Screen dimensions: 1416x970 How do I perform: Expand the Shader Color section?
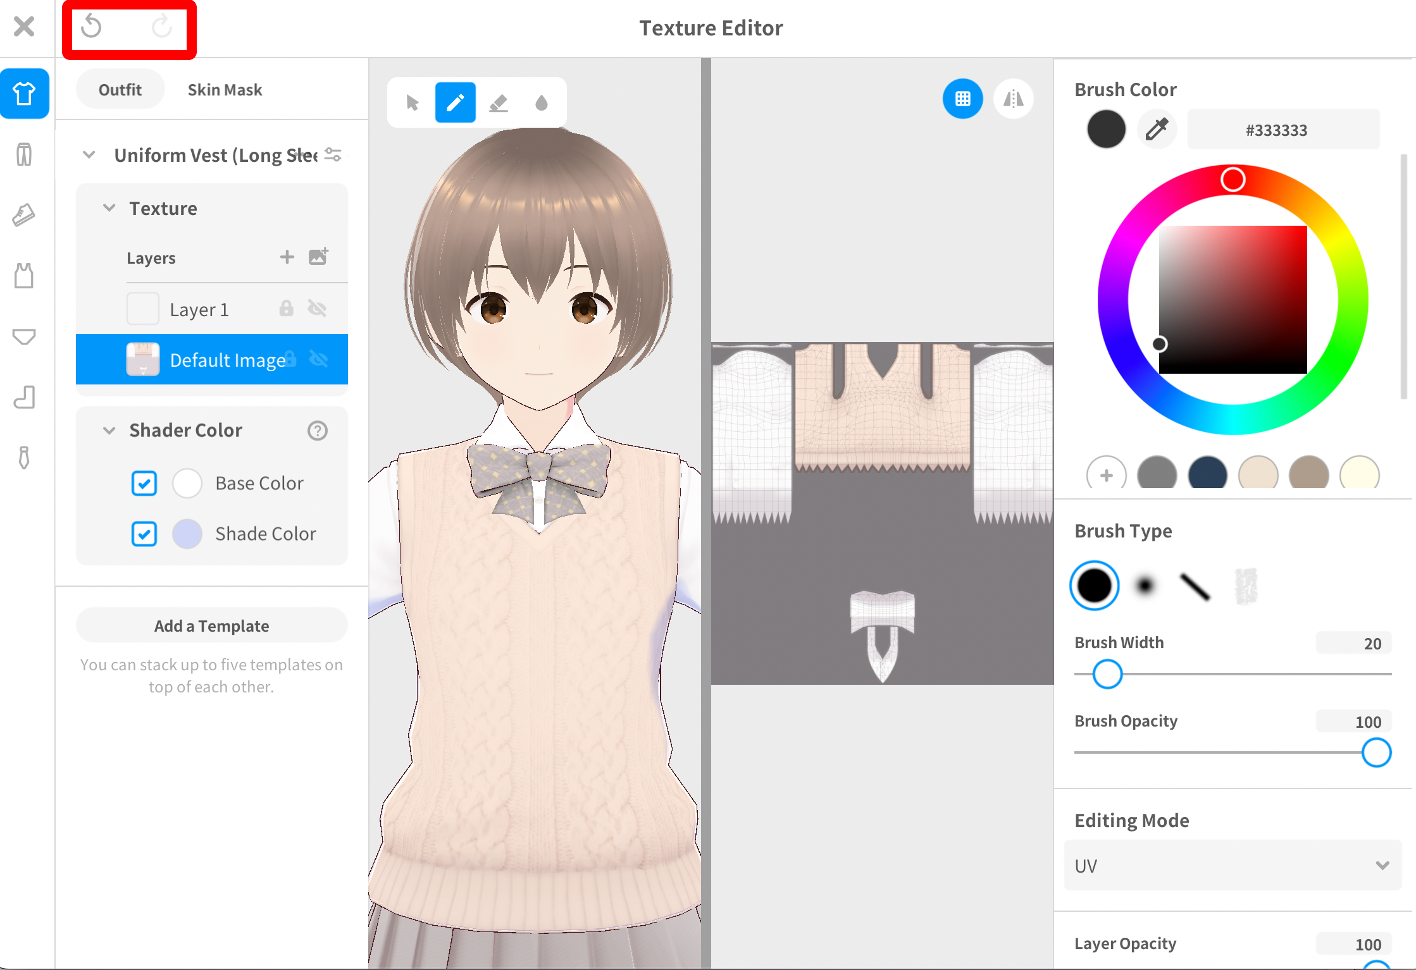point(108,429)
